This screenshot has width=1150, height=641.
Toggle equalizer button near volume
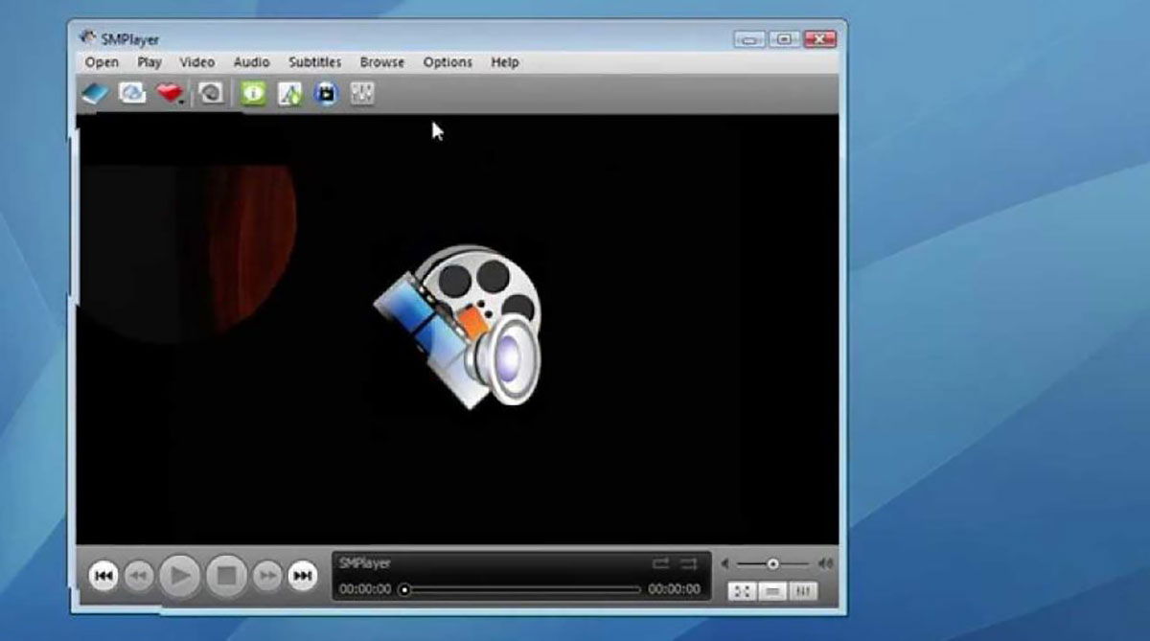pyautogui.click(x=803, y=591)
